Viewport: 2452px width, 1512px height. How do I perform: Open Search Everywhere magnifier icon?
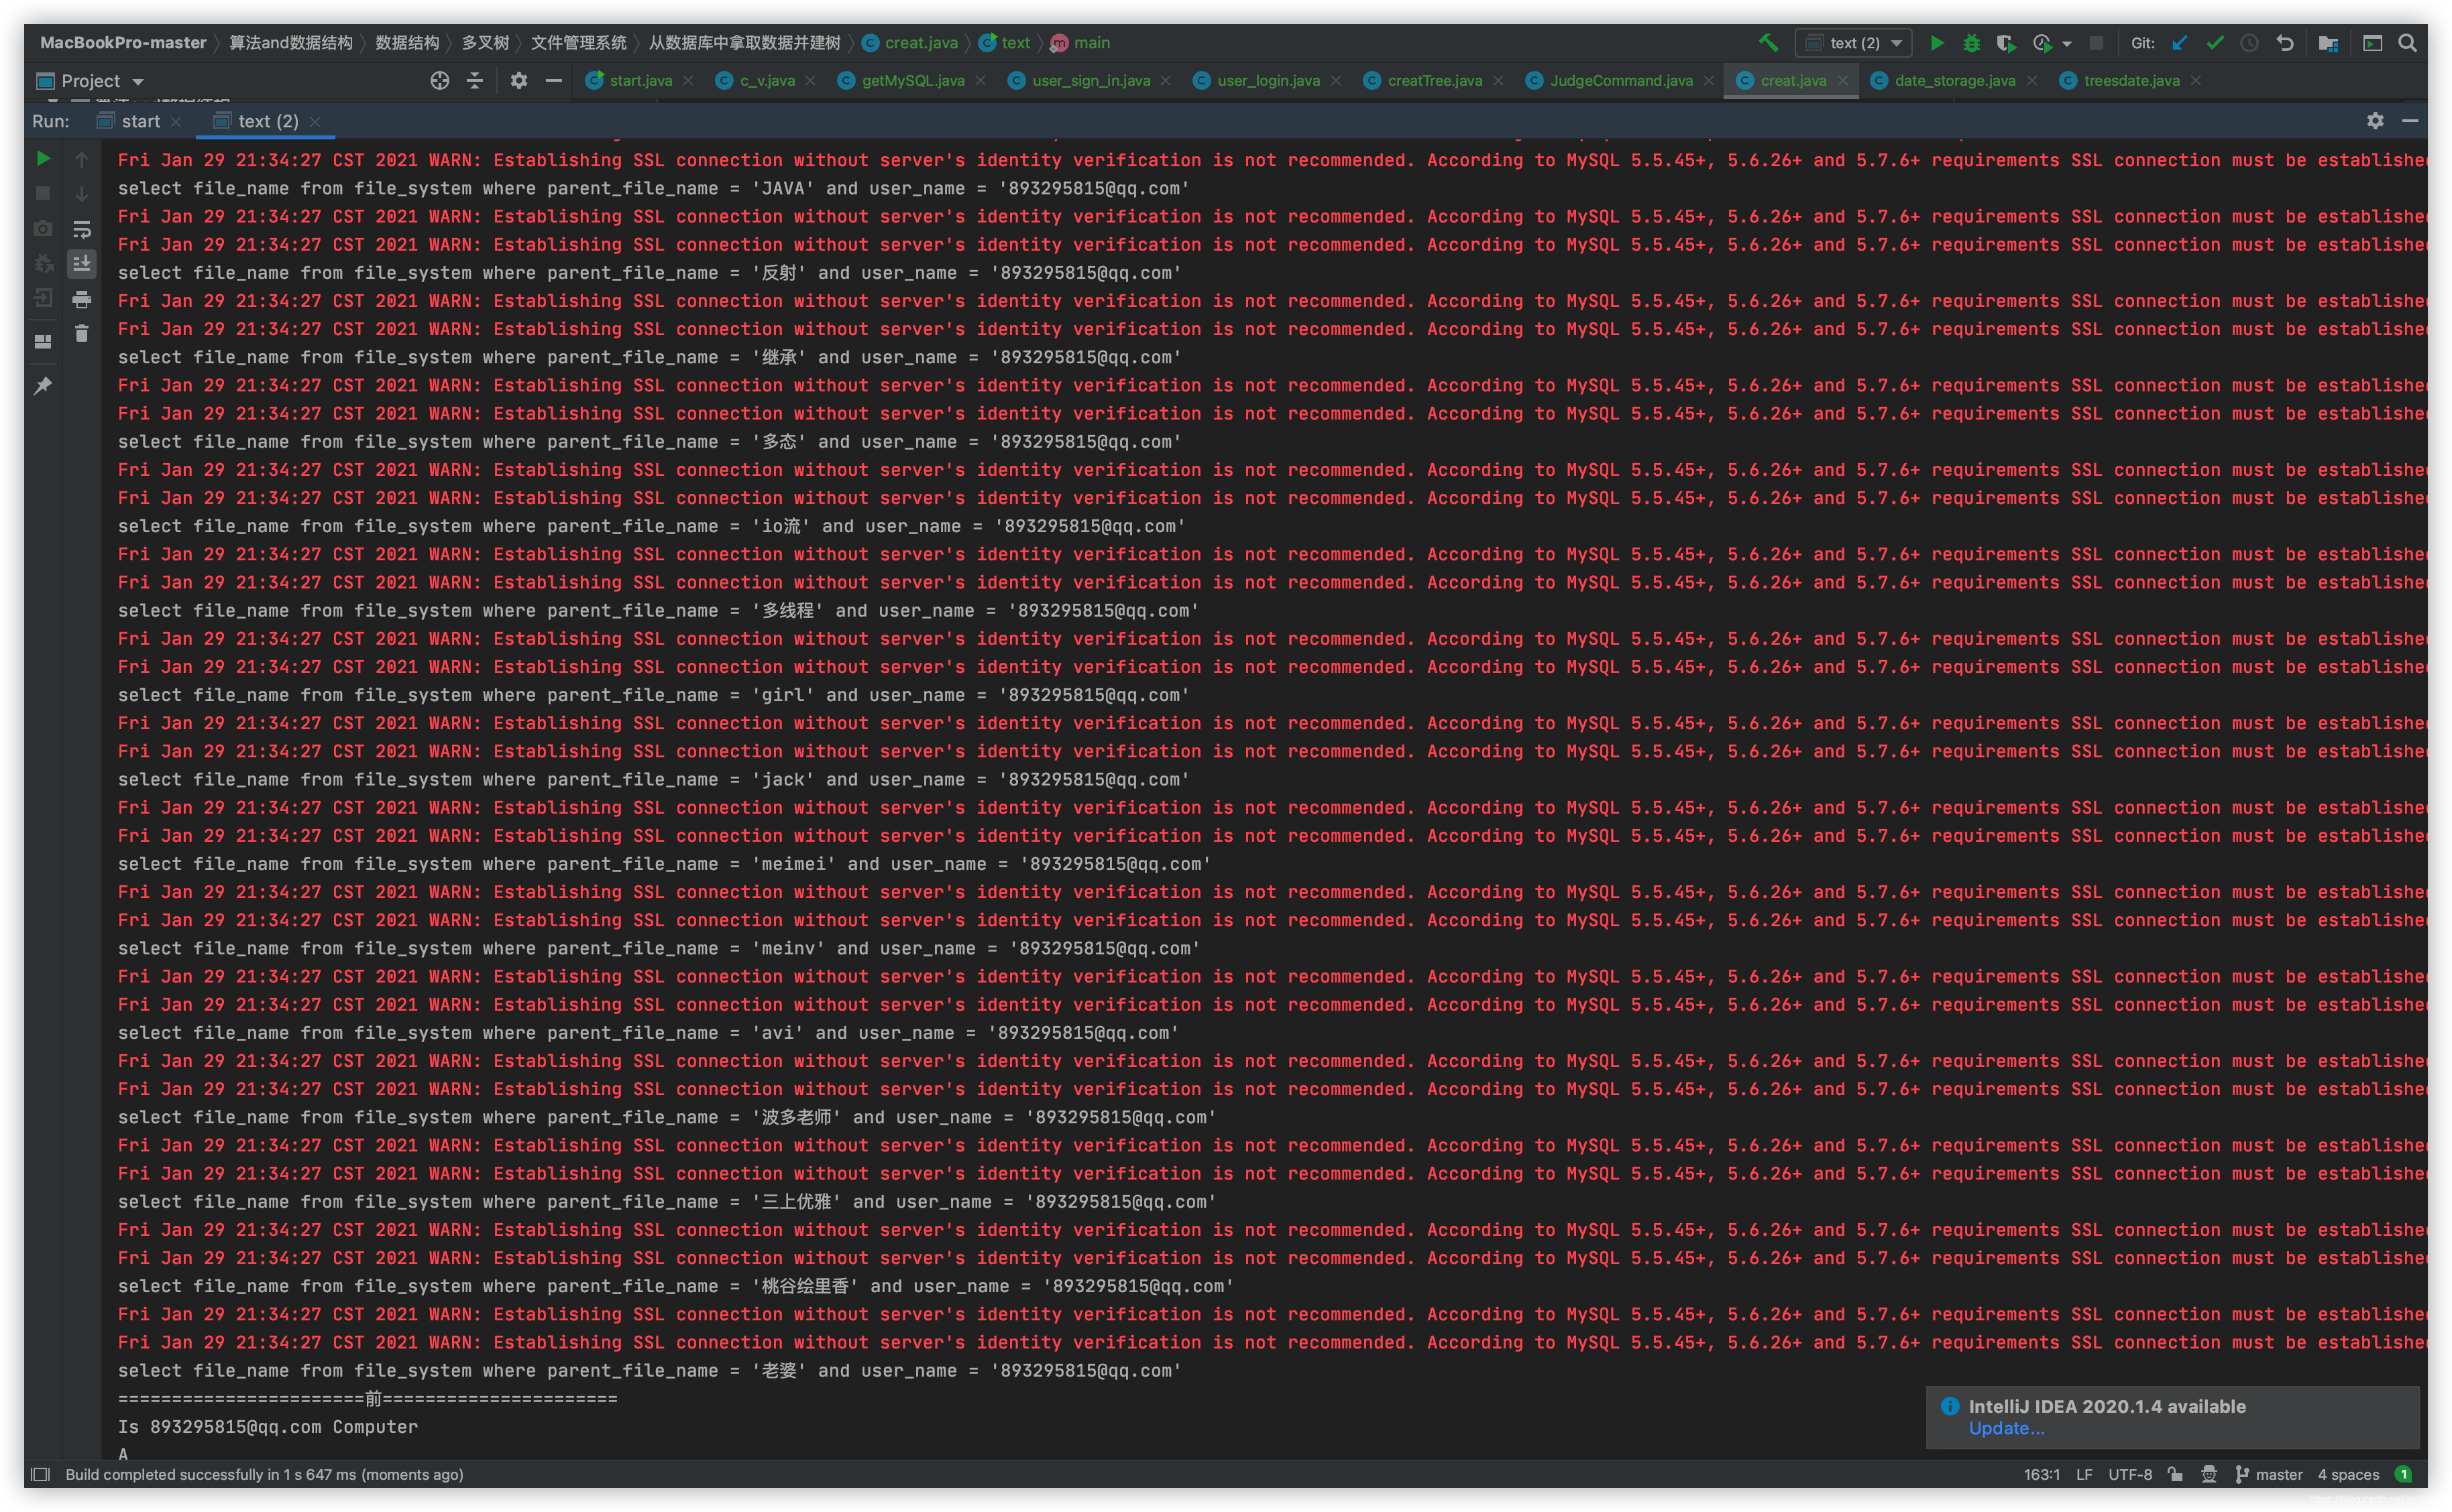coord(2407,43)
